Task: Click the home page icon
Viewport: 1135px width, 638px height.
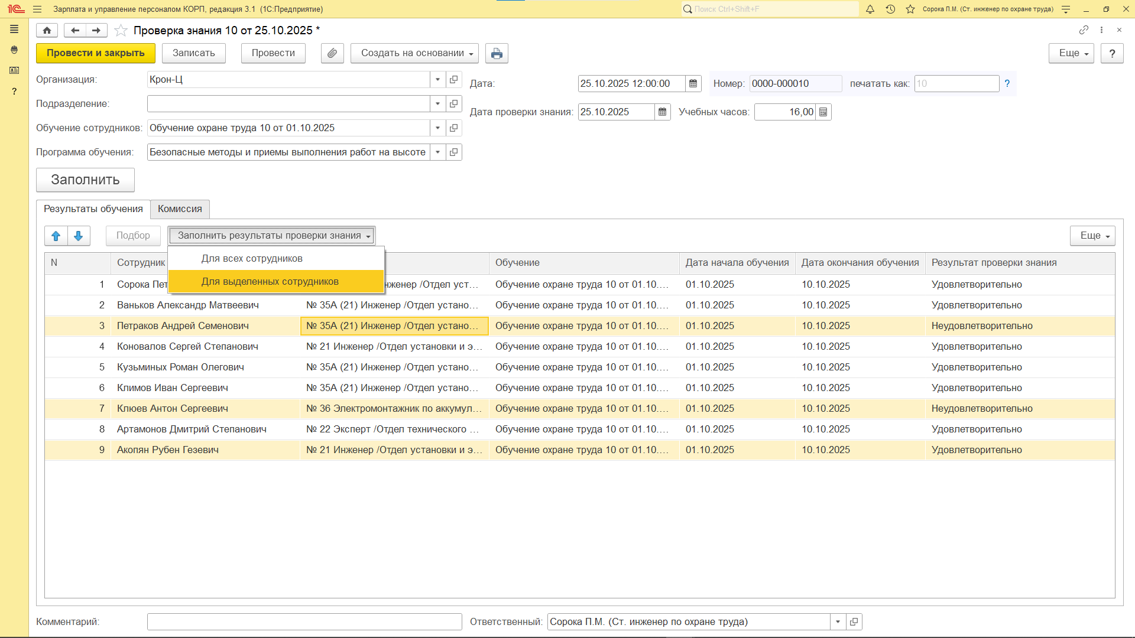Action: tap(47, 30)
